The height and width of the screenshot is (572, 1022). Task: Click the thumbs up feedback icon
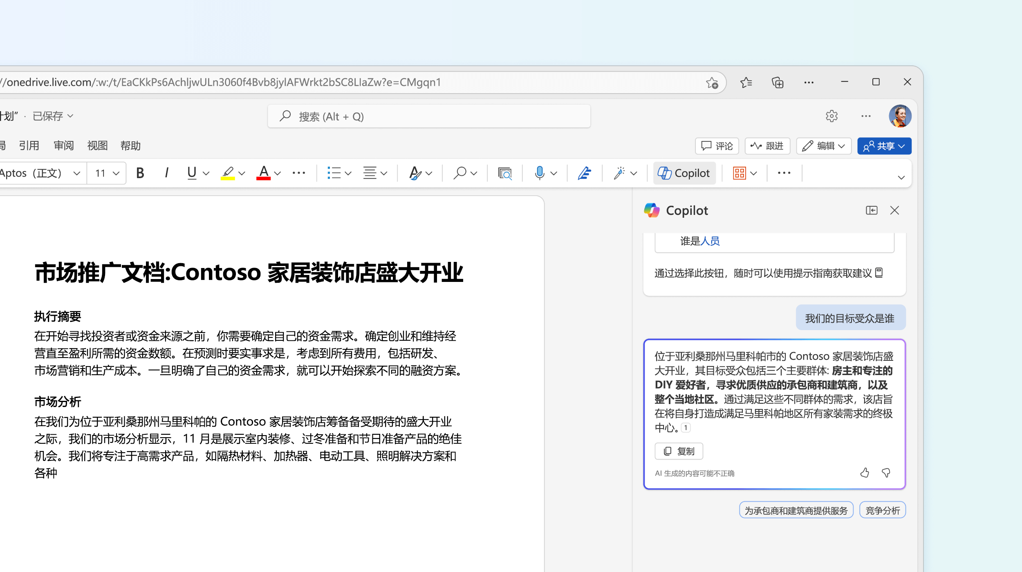865,472
